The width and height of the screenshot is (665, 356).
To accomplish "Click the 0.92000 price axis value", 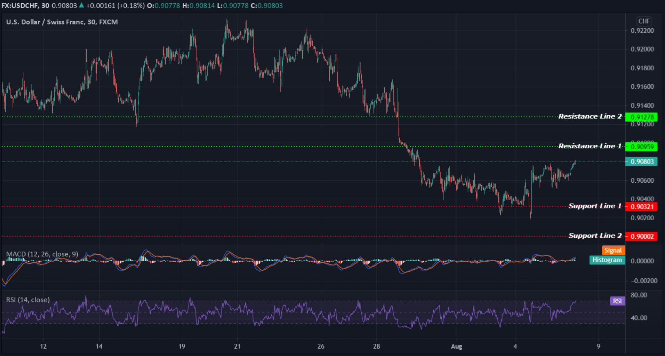I will (642, 49).
